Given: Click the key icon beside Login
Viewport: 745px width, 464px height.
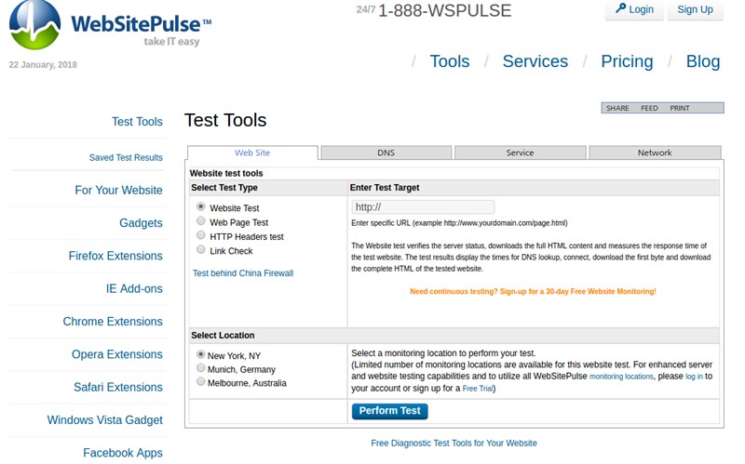Looking at the screenshot, I should (x=620, y=8).
